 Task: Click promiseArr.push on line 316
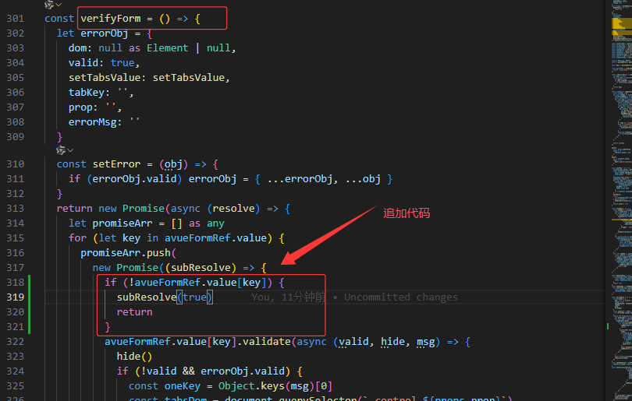pyautogui.click(x=128, y=253)
